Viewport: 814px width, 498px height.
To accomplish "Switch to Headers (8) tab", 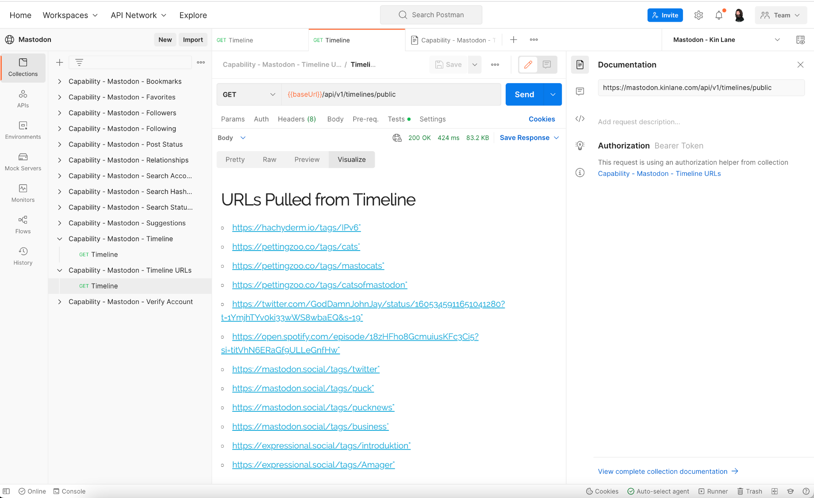I will [297, 119].
